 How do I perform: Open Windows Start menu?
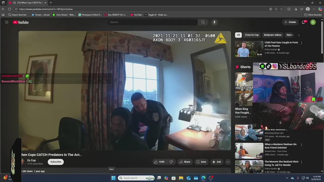point(113,178)
